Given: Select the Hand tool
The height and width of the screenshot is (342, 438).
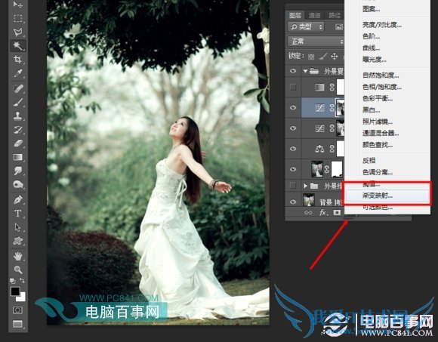Looking at the screenshot, I should point(18,256).
